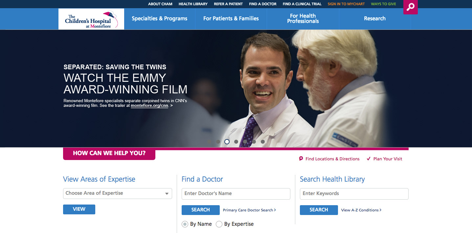
Task: Open For Health Professionals menu
Action: tap(303, 19)
